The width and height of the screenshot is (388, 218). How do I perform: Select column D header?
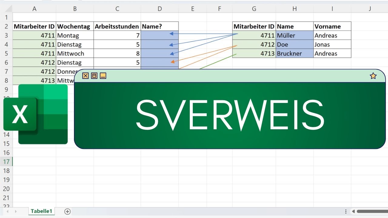click(x=160, y=9)
